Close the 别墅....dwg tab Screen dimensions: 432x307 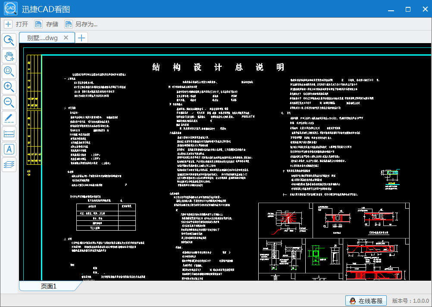tap(66, 38)
